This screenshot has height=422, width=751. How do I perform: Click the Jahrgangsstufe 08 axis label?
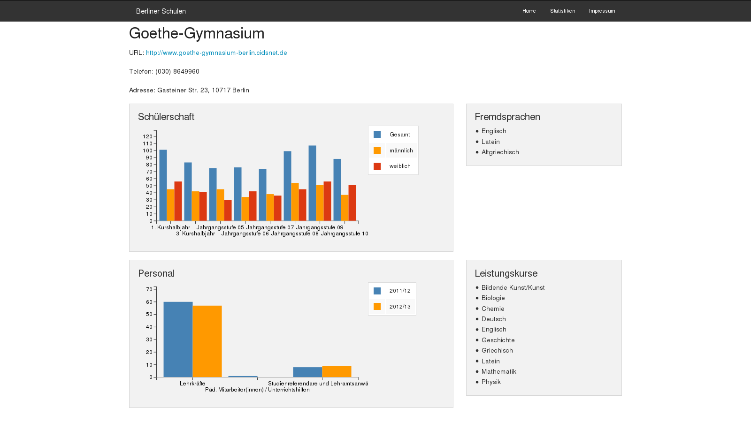point(295,234)
